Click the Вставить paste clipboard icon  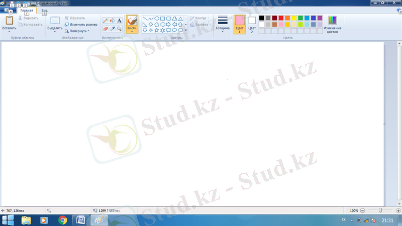click(x=9, y=21)
